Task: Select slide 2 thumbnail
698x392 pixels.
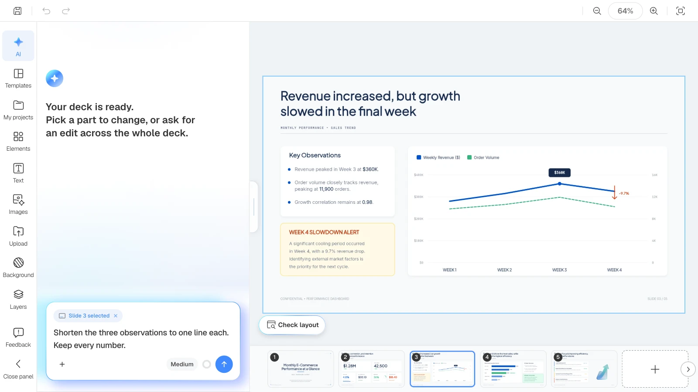Action: click(x=371, y=369)
